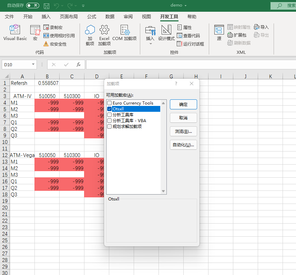Viewport: 296px width, 275px height.
Task: Click the 确定 button in the dialog
Action: (183, 104)
